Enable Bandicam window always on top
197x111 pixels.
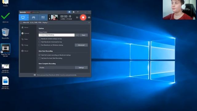click(40, 39)
